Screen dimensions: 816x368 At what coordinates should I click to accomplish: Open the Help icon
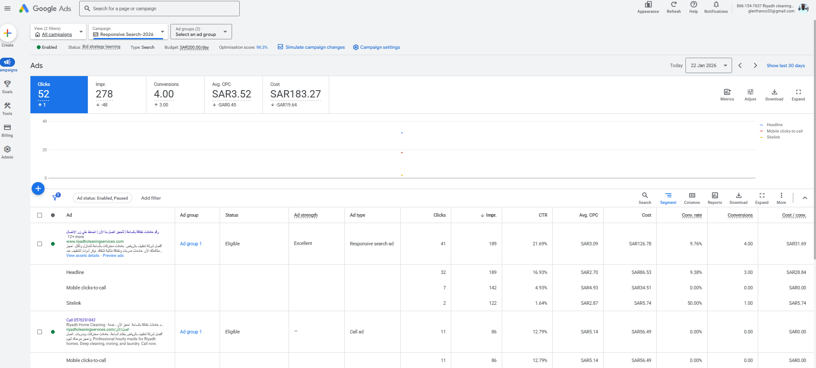pos(694,7)
